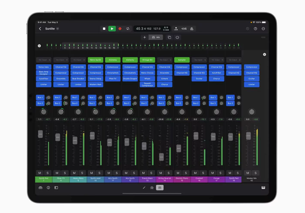Open the Vintage B3 instrument slot
Image resolution: width=305 pixels, height=213 pixels.
click(147, 60)
